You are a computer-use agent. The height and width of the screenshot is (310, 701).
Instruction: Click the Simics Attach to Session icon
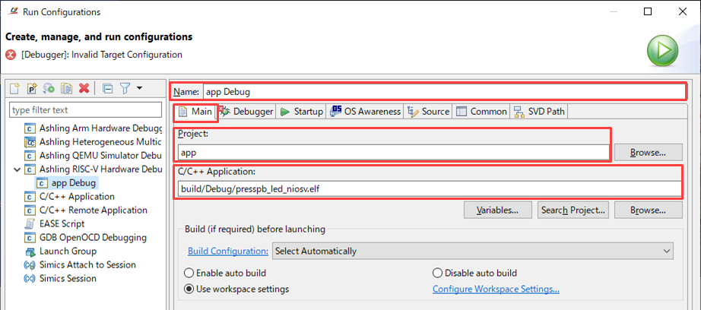pos(30,265)
